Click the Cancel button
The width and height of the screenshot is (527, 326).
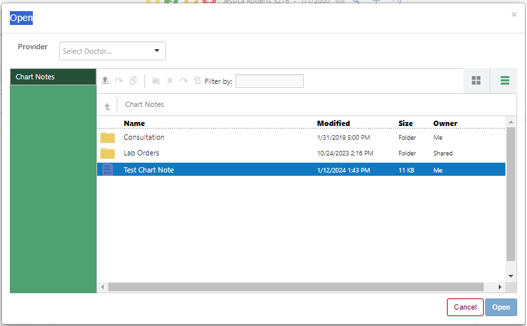[465, 307]
